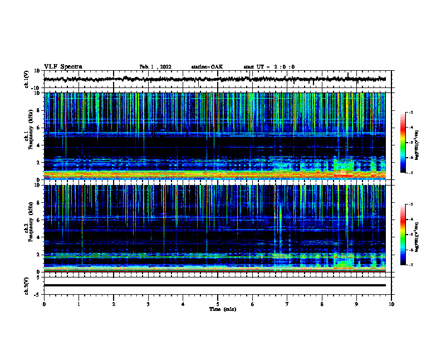Click the "VLF Spectra" plot title

63,66
